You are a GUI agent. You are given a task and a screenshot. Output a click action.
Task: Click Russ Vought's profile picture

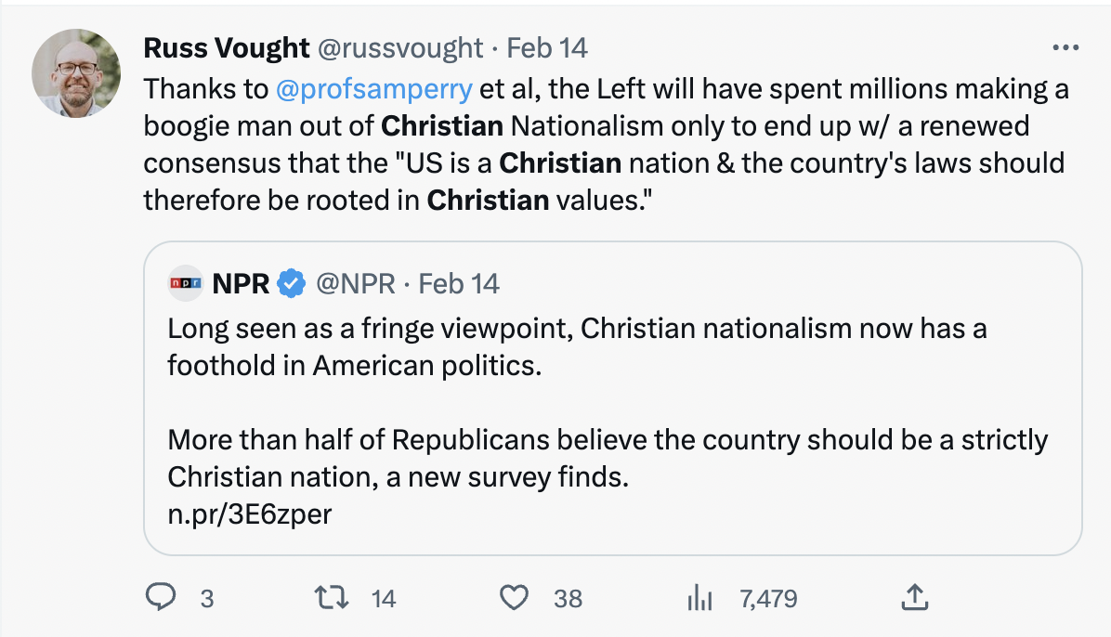(x=76, y=72)
